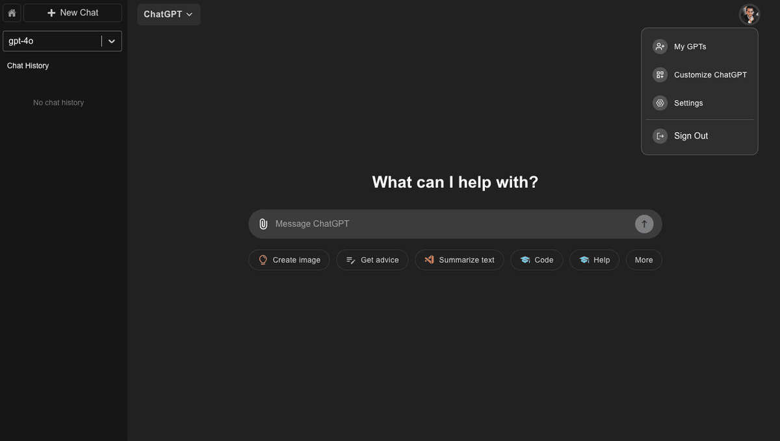Click the lightbulb icon on Create image

pyautogui.click(x=263, y=260)
